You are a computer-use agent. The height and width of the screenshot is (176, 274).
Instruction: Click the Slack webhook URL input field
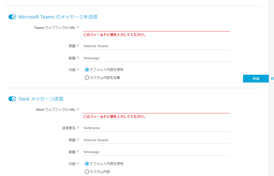tap(156, 110)
